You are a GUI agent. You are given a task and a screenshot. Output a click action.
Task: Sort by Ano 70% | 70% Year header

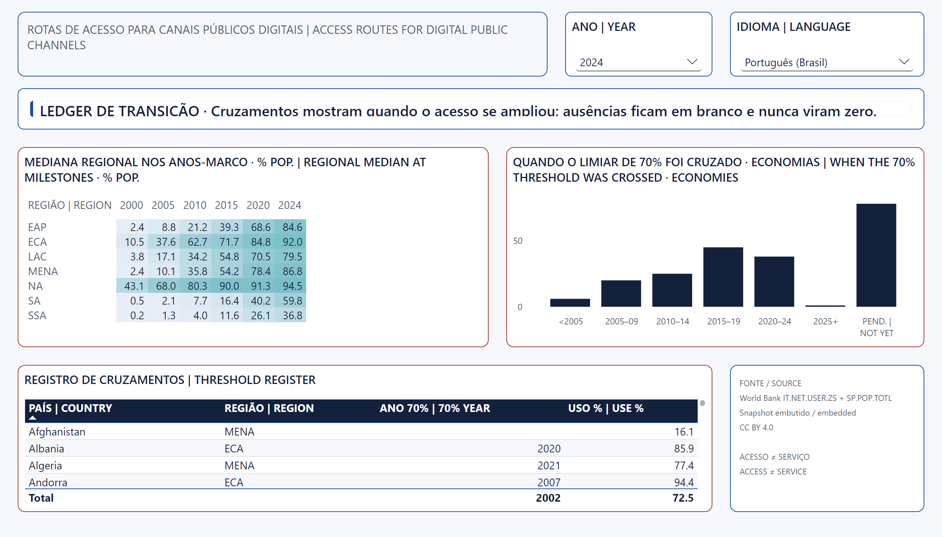[435, 408]
